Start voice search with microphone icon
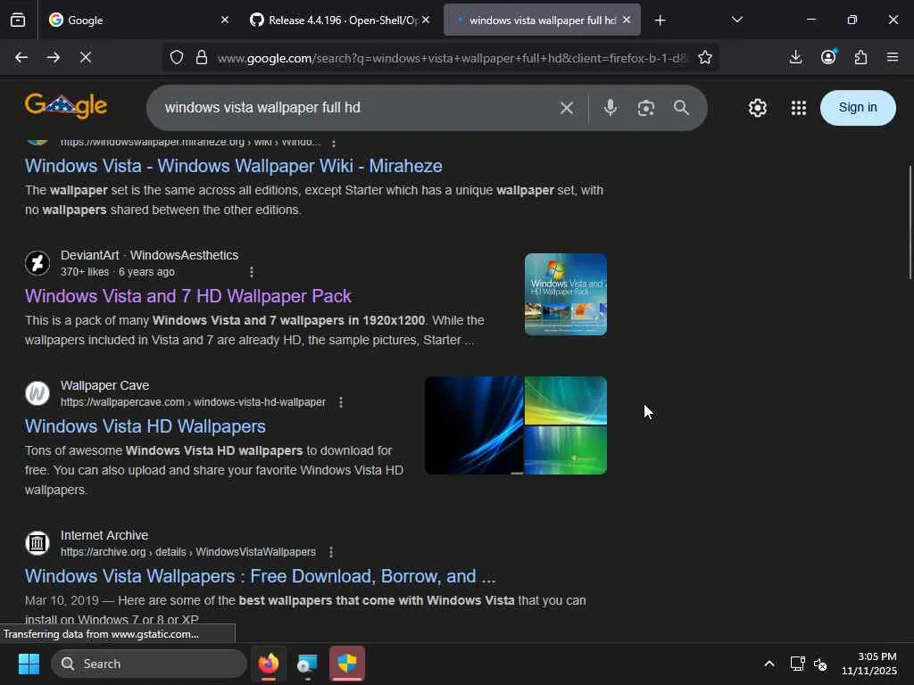The width and height of the screenshot is (914, 685). point(611,108)
